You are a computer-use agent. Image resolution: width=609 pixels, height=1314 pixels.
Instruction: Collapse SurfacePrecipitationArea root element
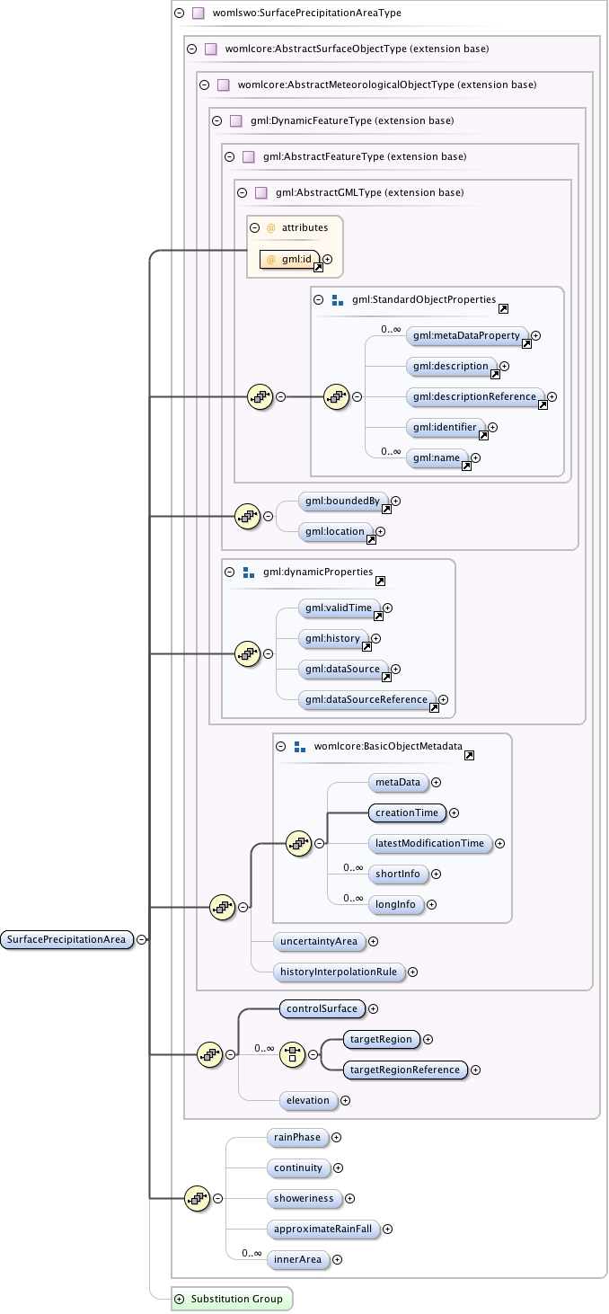click(x=142, y=940)
